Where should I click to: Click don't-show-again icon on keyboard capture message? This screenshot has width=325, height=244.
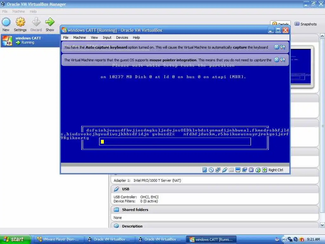click(x=283, y=47)
